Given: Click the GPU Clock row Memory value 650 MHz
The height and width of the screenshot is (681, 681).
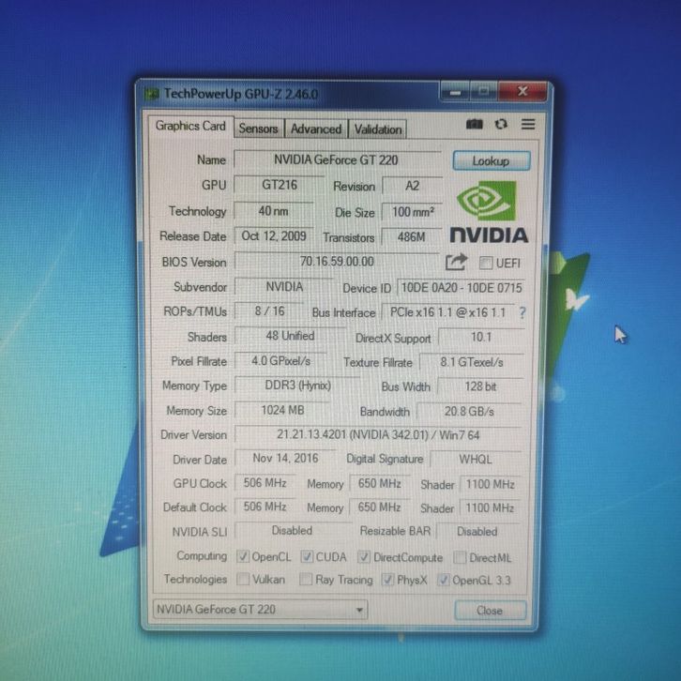Looking at the screenshot, I should point(380,483).
